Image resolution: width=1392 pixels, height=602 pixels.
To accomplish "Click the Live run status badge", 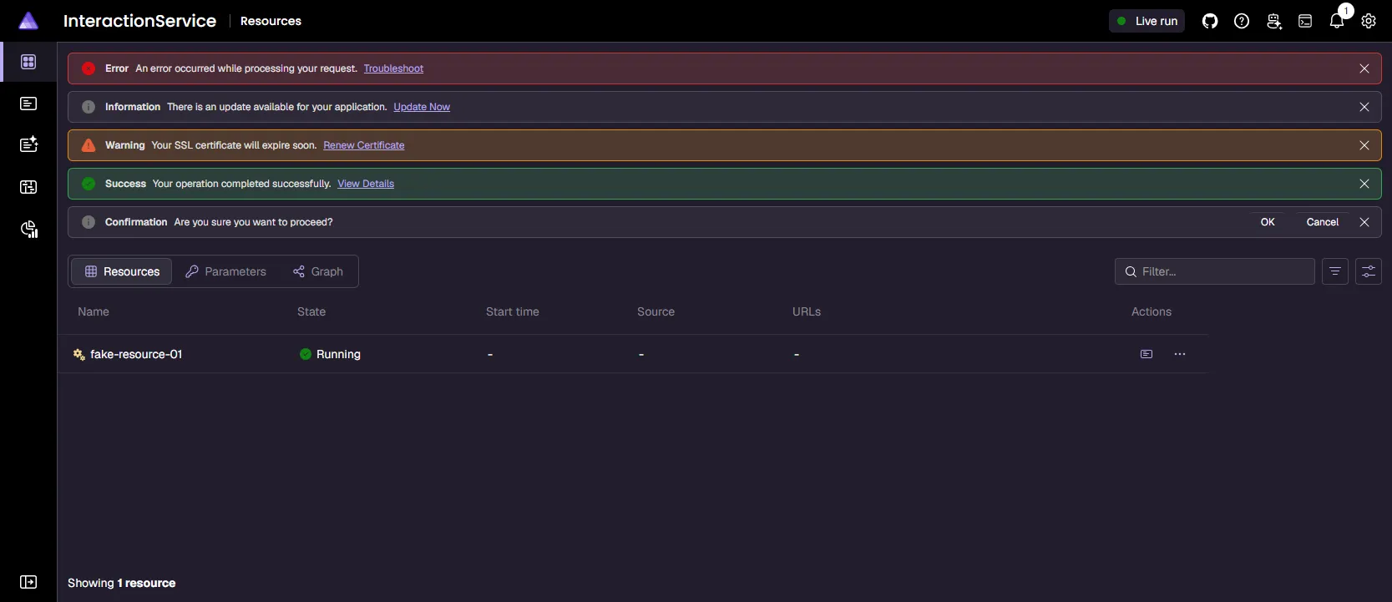I will click(x=1147, y=21).
